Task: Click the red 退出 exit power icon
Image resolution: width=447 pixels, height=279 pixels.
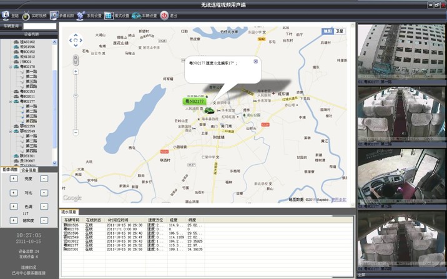Action: (x=164, y=14)
